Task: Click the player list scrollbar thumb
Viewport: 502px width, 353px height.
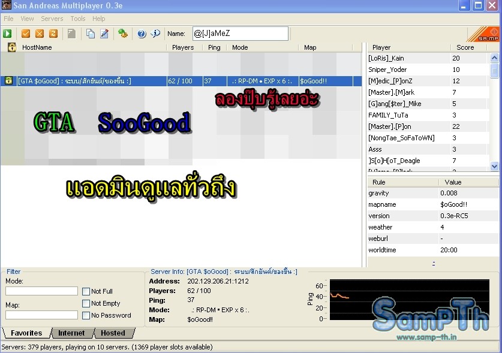Action: (494, 70)
